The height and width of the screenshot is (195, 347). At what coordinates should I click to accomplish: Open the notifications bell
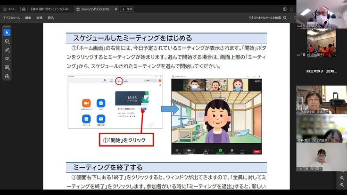point(292,9)
